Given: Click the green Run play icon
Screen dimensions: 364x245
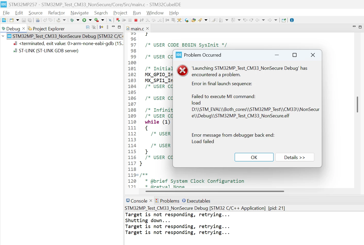Looking at the screenshot, I should pos(84,20).
